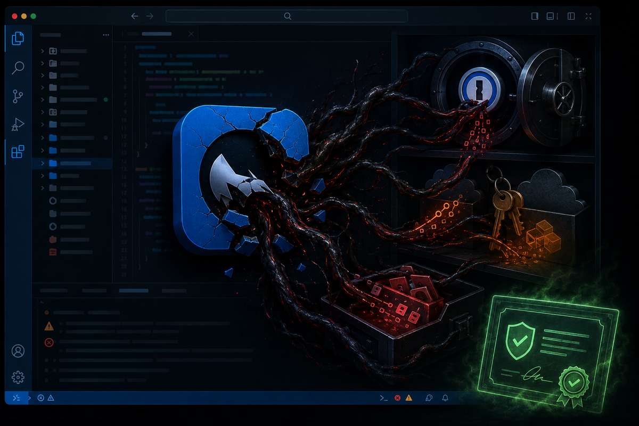Select the highlighted blue folder row
This screenshot has height=426, width=639.
(72, 163)
